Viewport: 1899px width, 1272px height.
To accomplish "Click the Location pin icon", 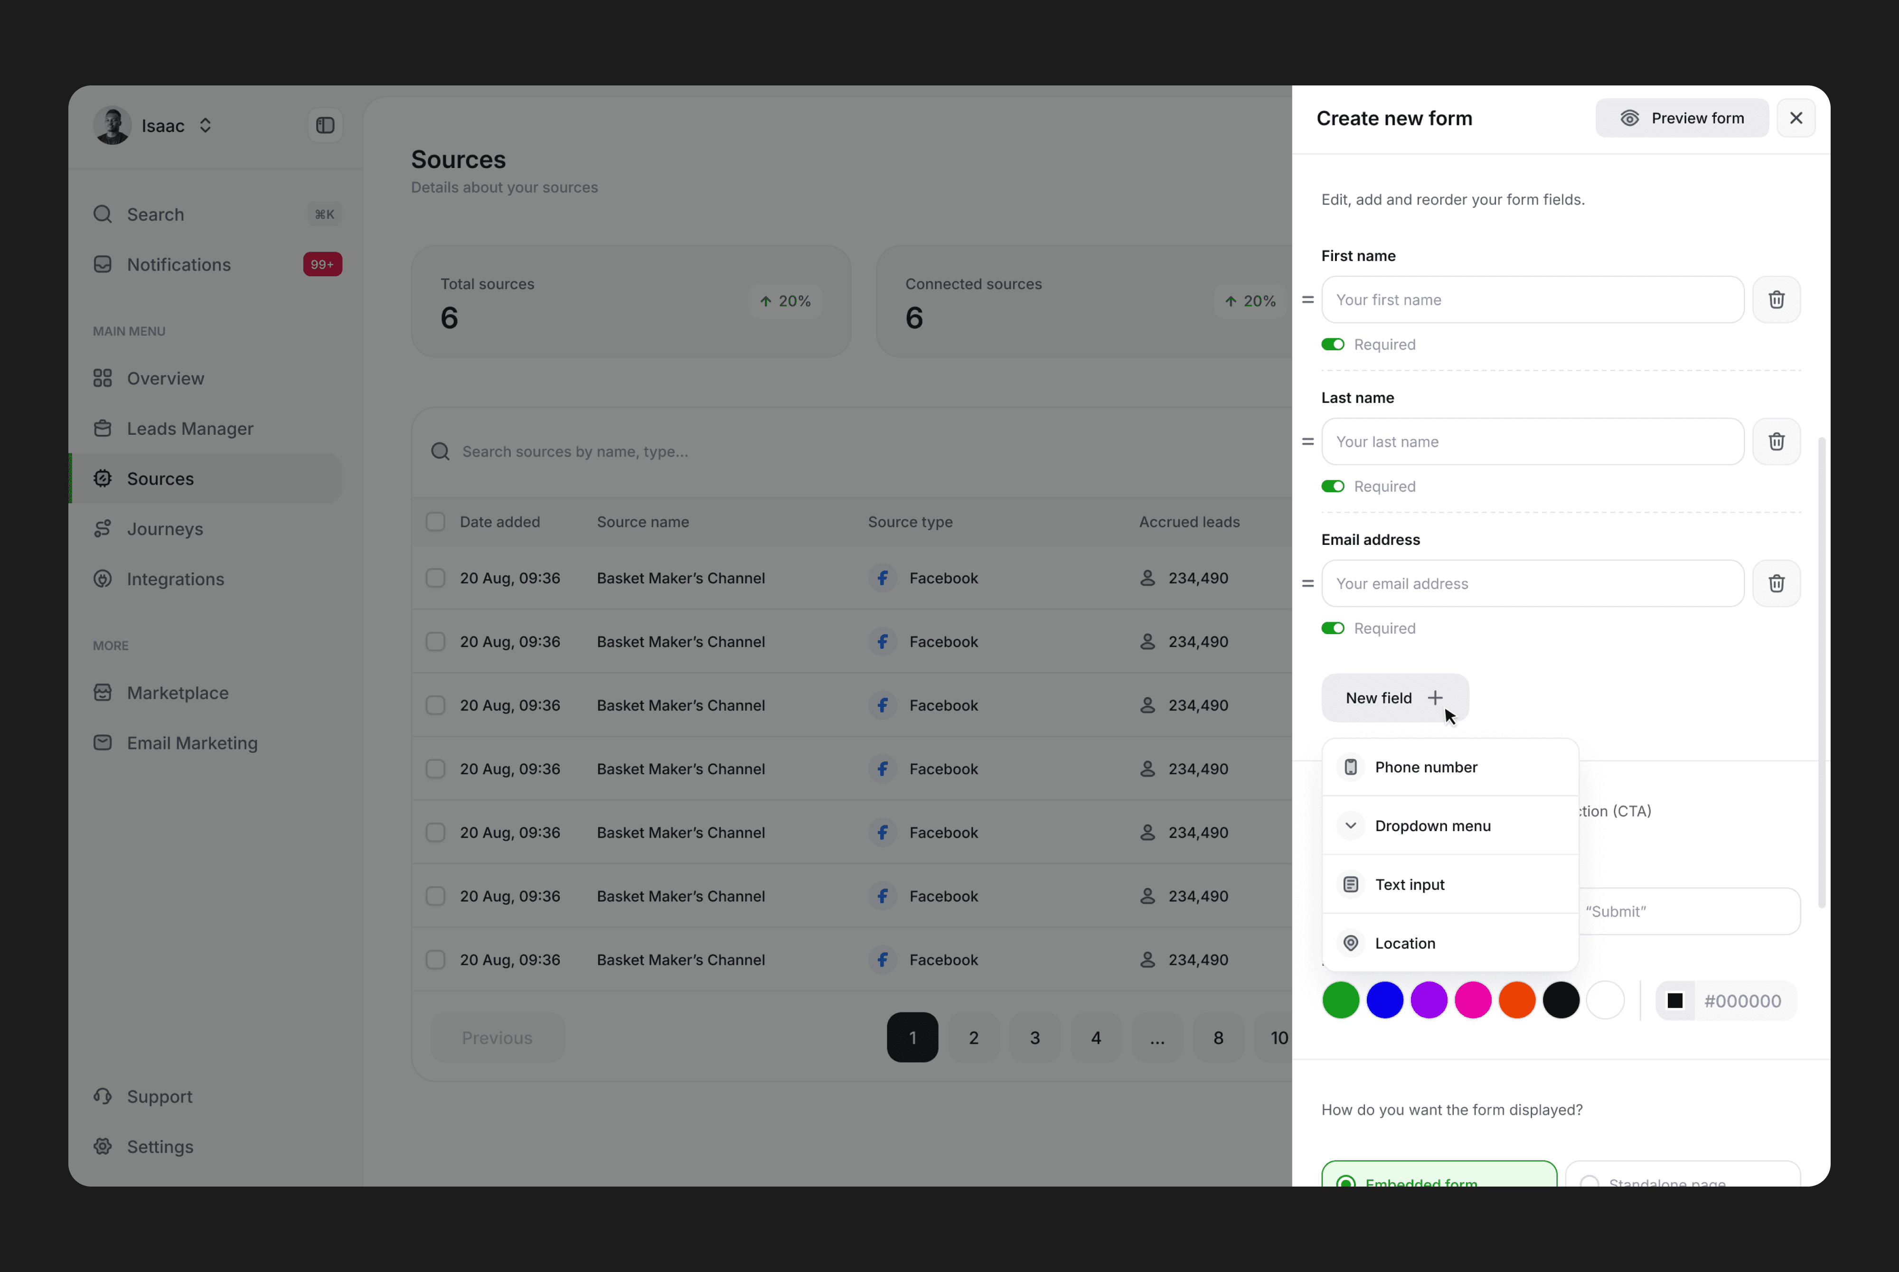I will (x=1351, y=944).
